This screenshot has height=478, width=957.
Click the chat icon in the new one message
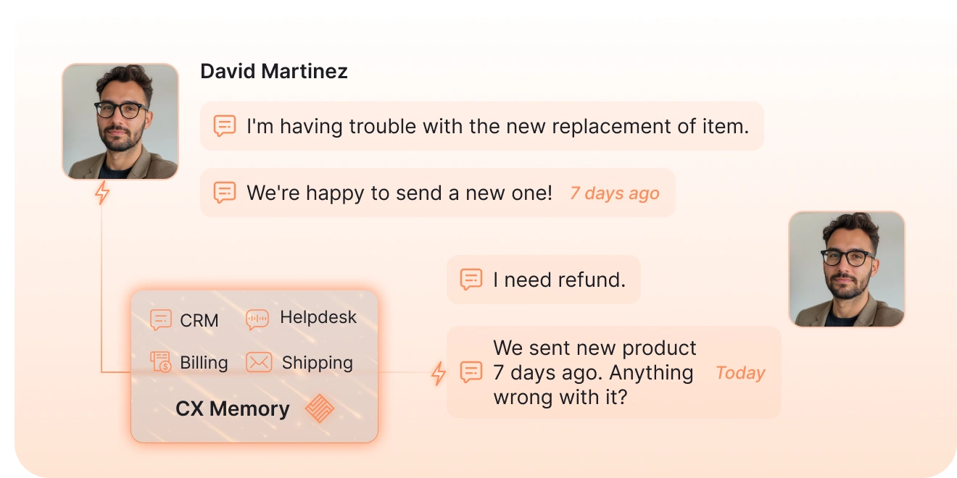point(225,193)
